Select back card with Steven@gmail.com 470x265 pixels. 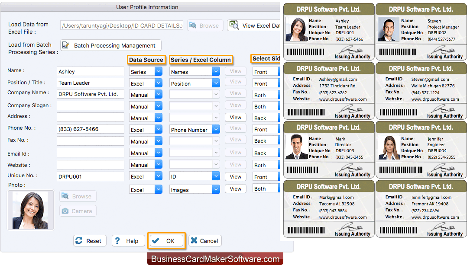[x=421, y=91]
